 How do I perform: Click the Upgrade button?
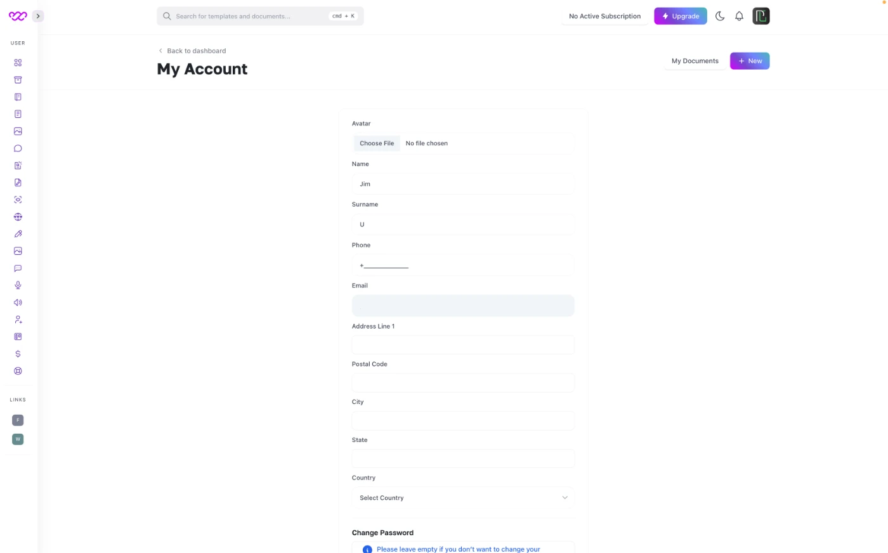click(680, 16)
